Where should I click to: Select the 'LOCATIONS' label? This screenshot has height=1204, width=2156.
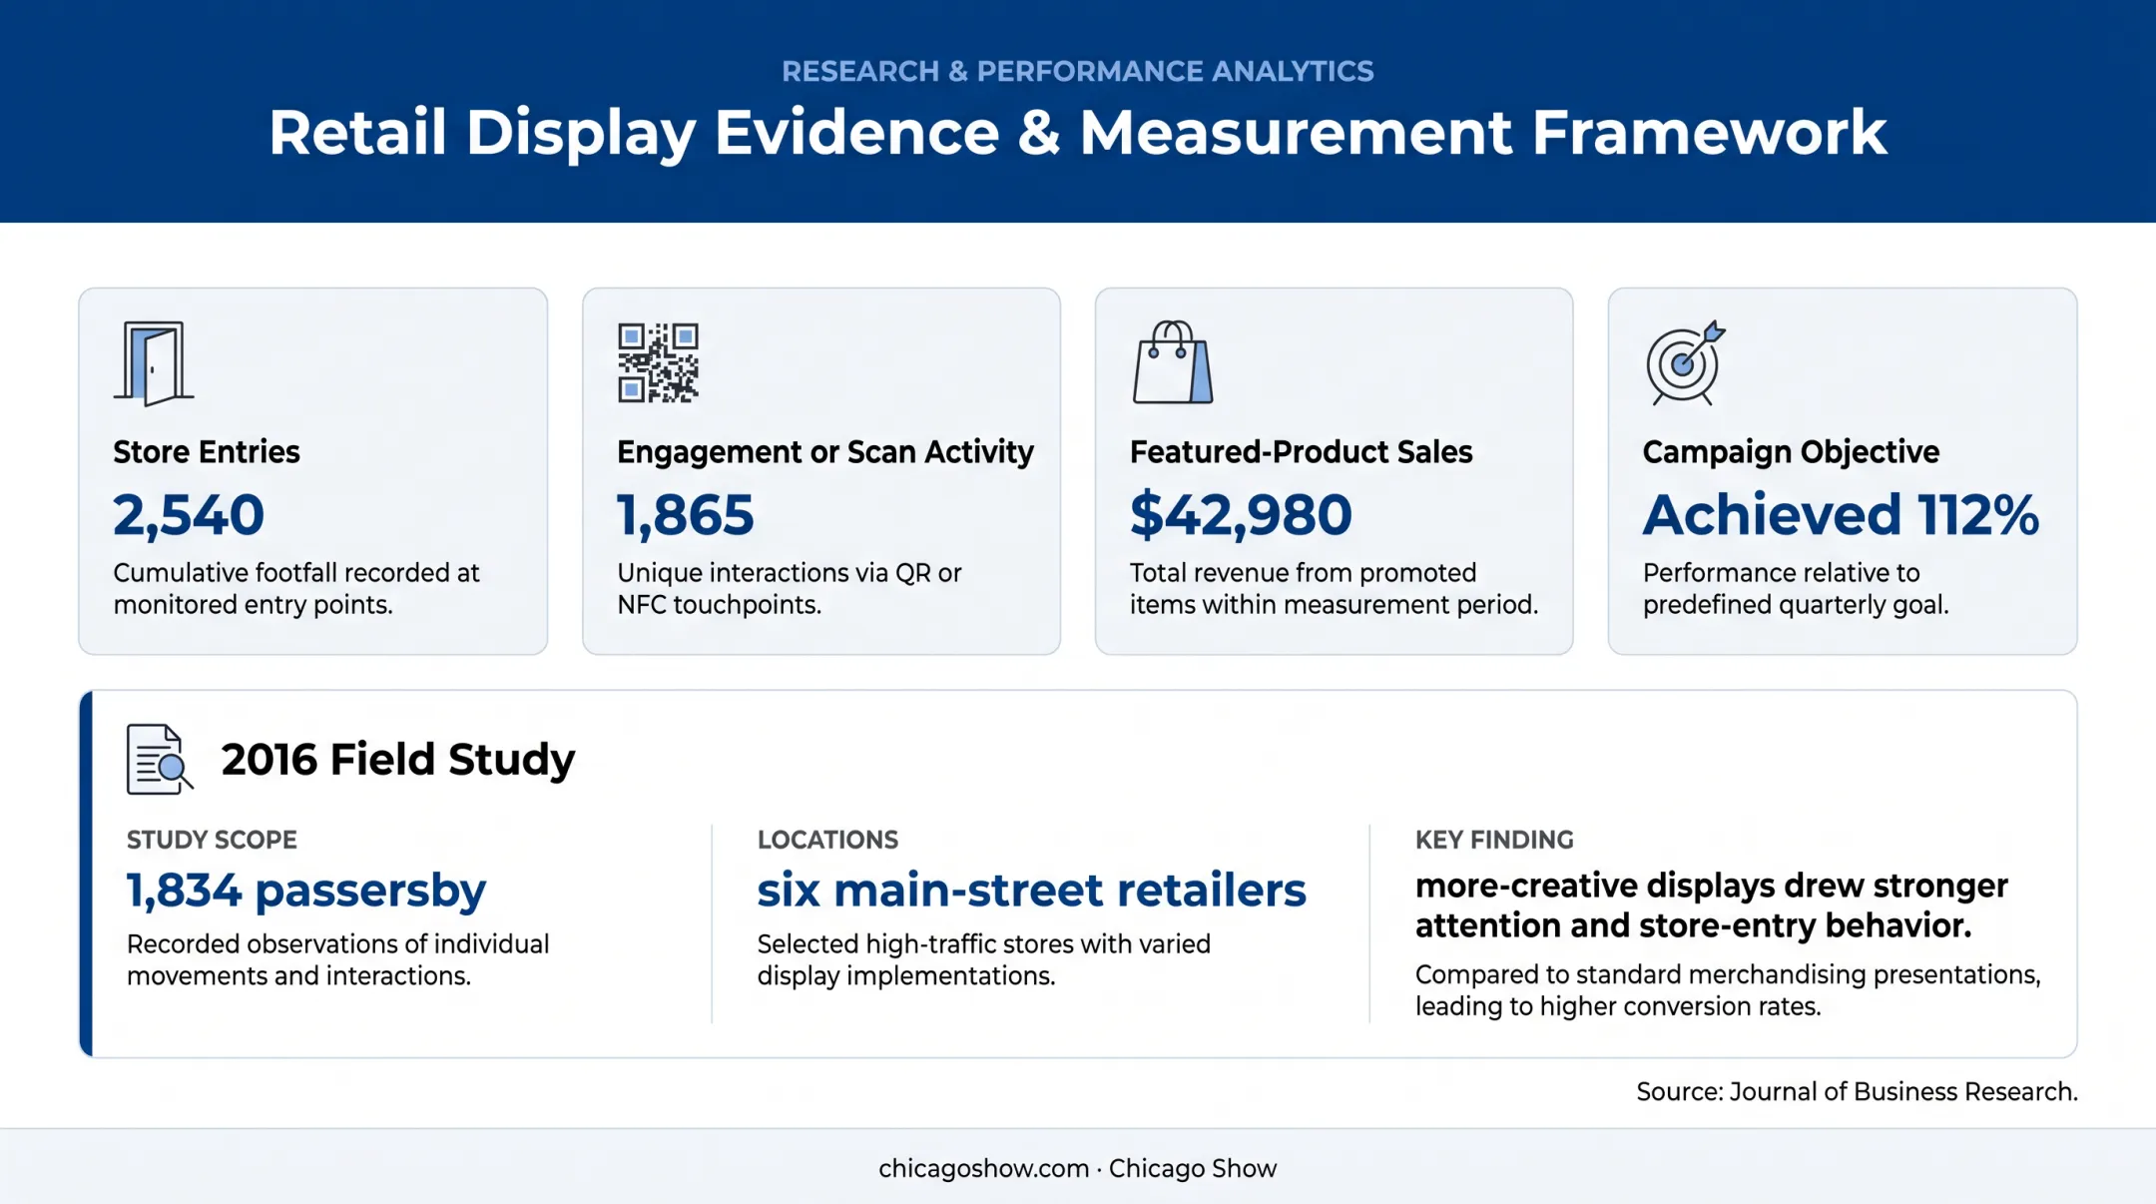(828, 841)
